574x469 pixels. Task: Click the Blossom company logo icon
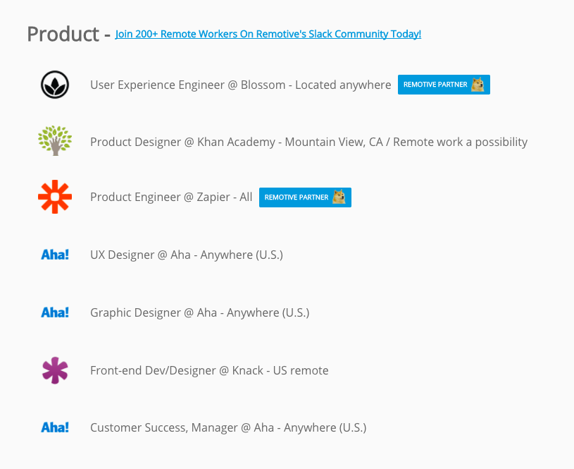click(55, 85)
